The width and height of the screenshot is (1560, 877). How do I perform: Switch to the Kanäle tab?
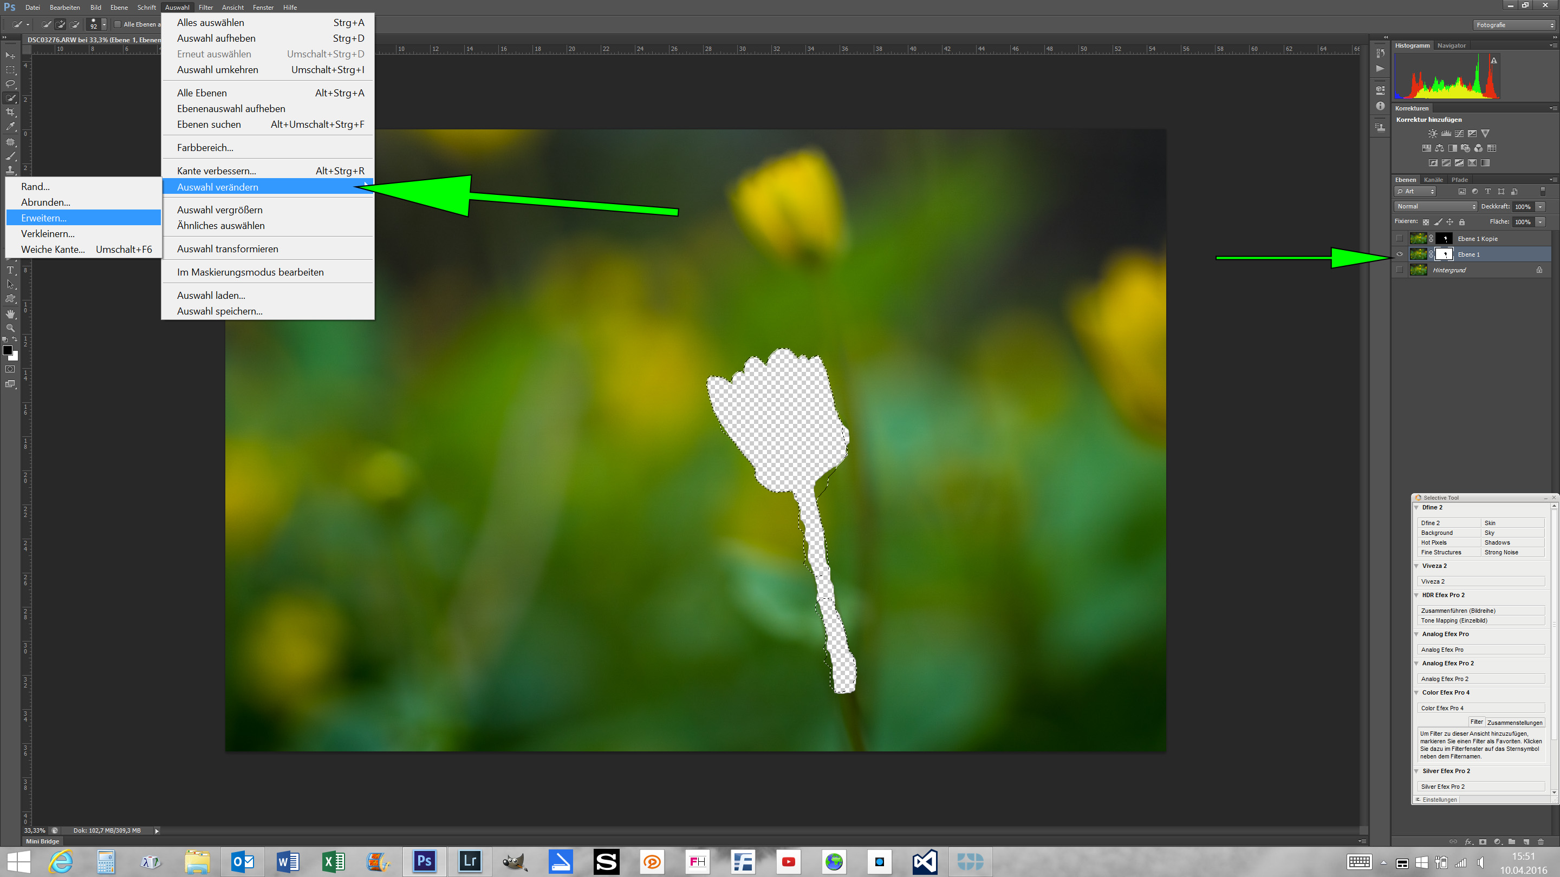click(x=1433, y=180)
